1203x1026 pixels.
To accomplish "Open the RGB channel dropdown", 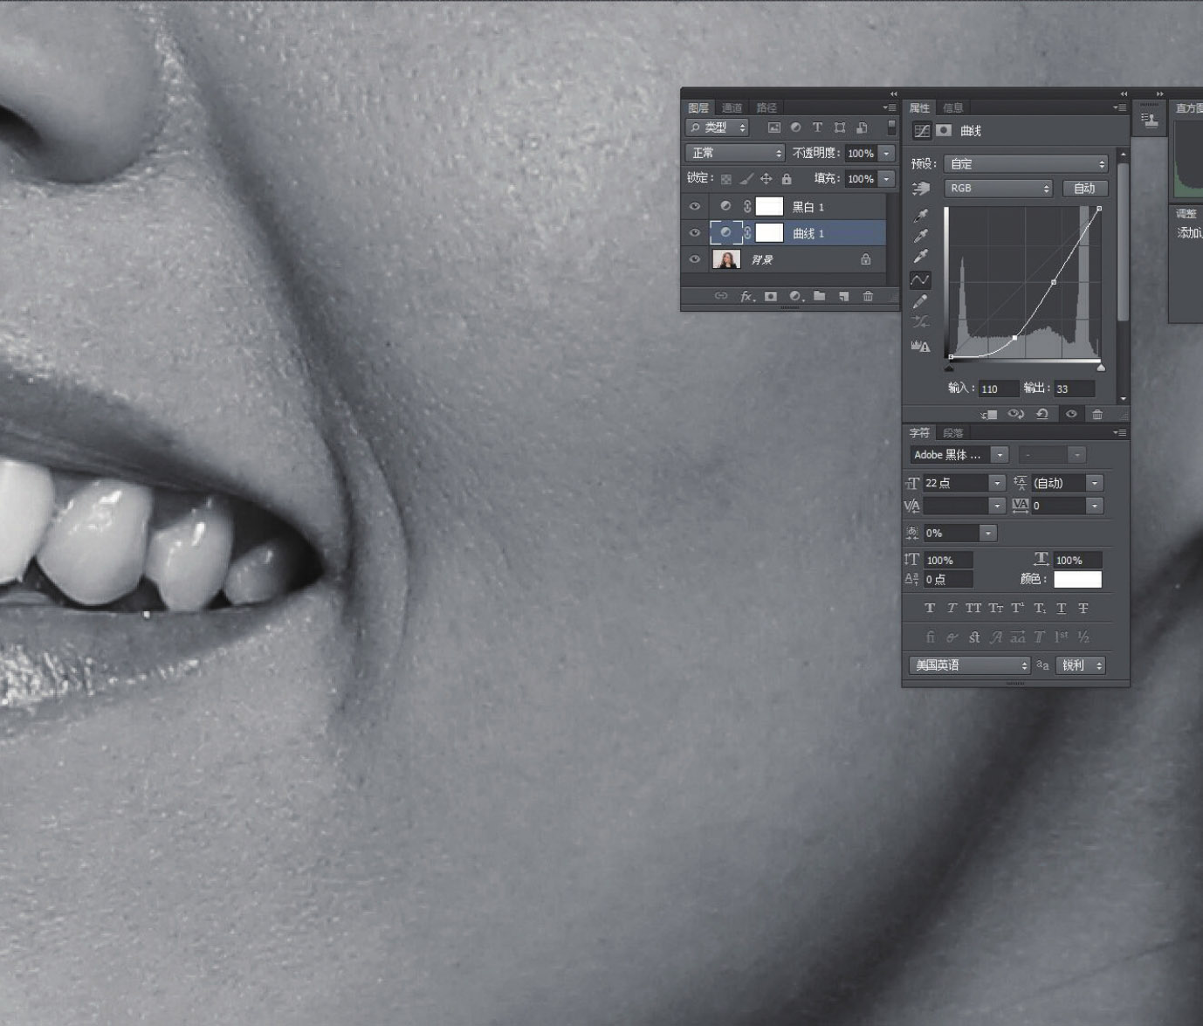I will point(998,189).
